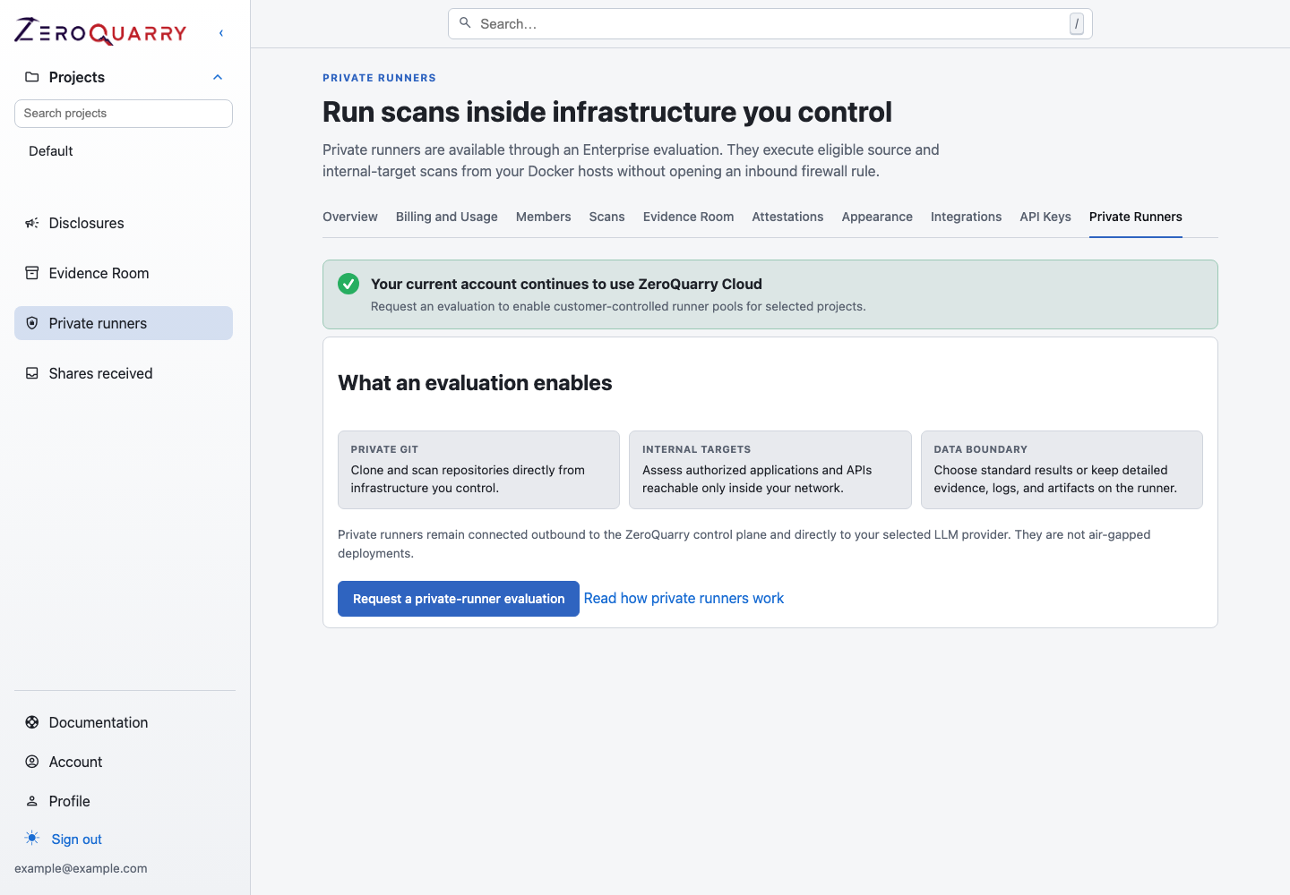The image size is (1290, 895).
Task: Click the green checkmark status icon
Action: [348, 284]
